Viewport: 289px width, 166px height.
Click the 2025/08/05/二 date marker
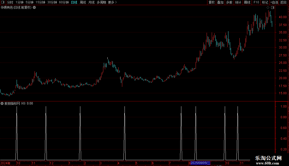[200, 163]
